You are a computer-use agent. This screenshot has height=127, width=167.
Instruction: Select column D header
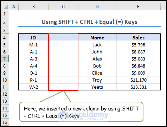[97, 7]
